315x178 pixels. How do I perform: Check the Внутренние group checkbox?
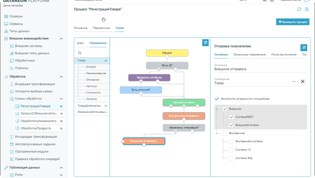(x=225, y=133)
